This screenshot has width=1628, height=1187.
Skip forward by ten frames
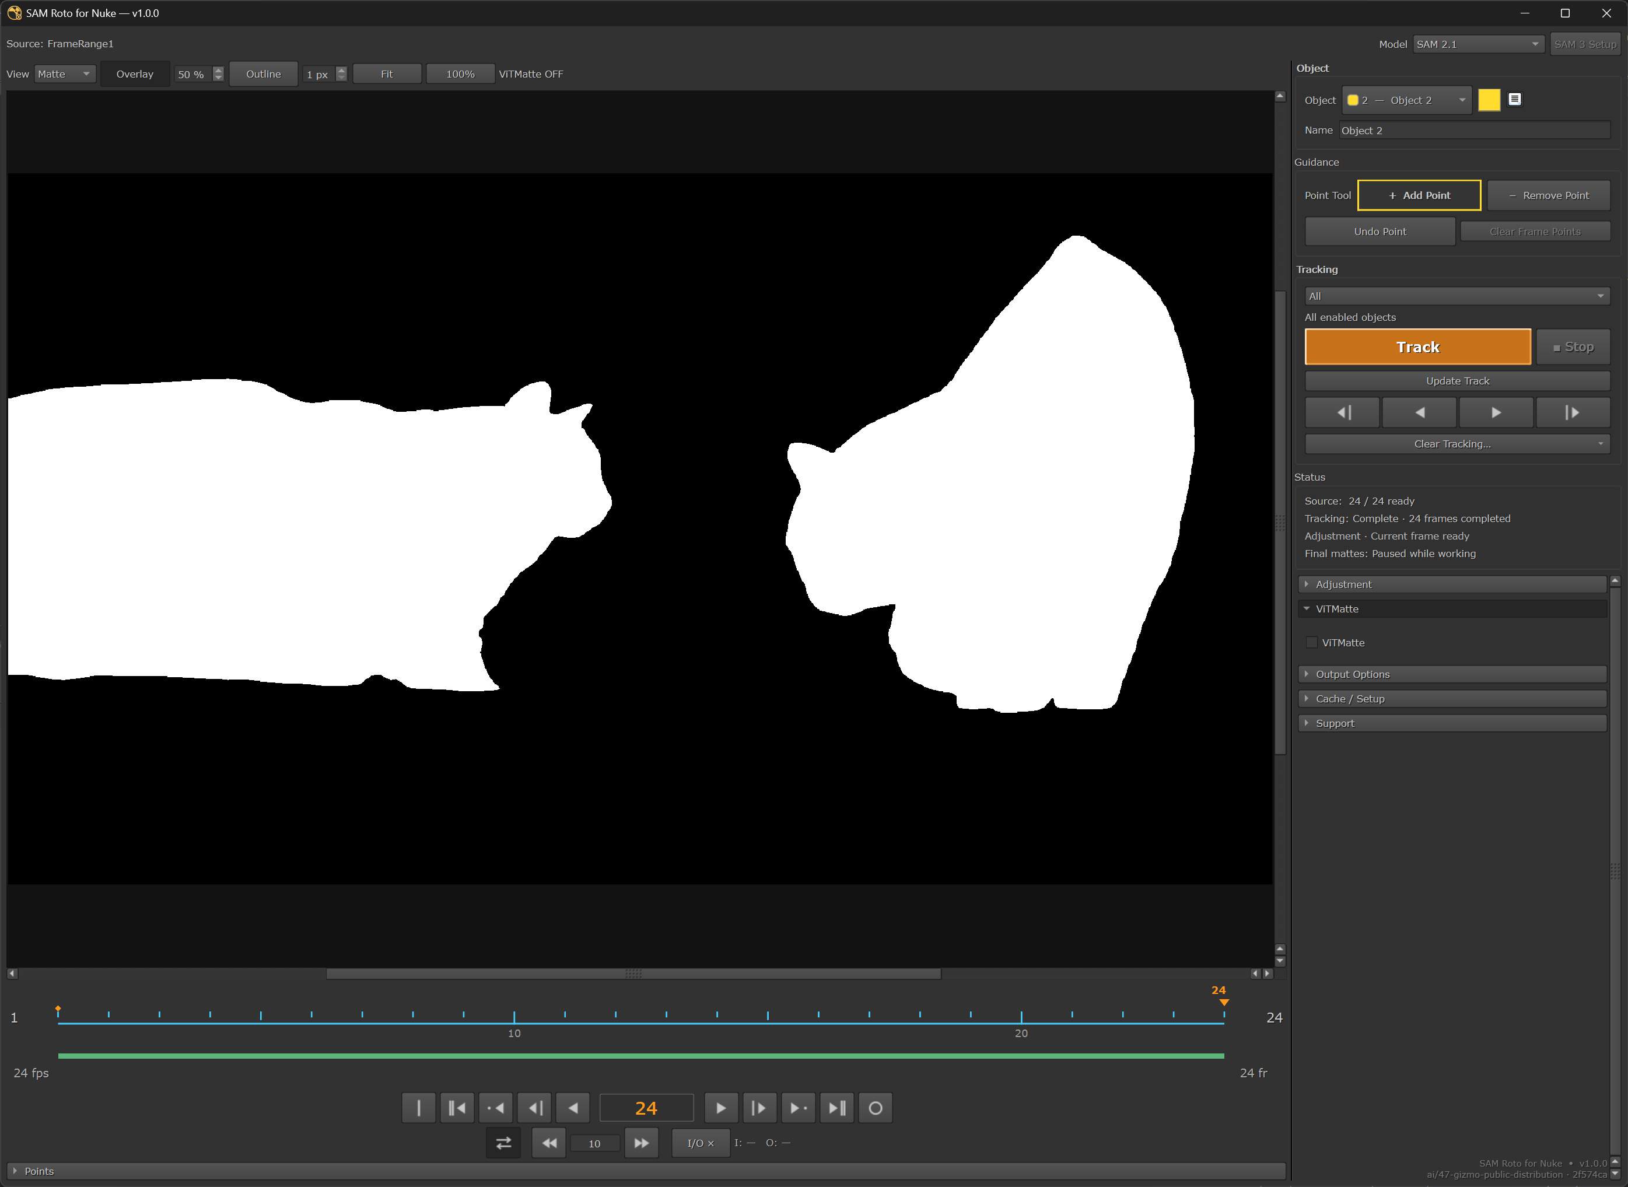click(x=642, y=1143)
